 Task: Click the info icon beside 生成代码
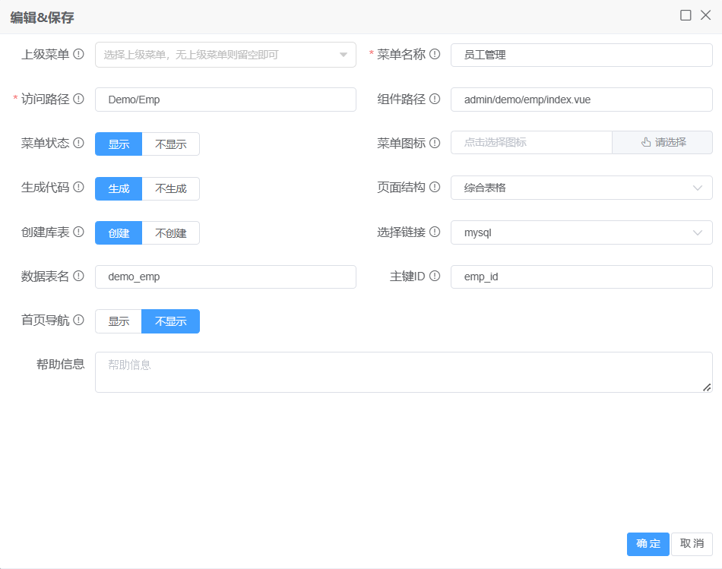78,188
